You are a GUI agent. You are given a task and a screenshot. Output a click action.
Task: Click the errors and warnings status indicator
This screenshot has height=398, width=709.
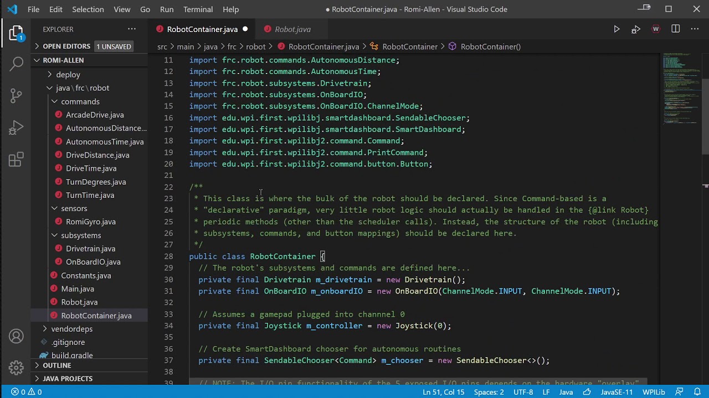point(27,392)
